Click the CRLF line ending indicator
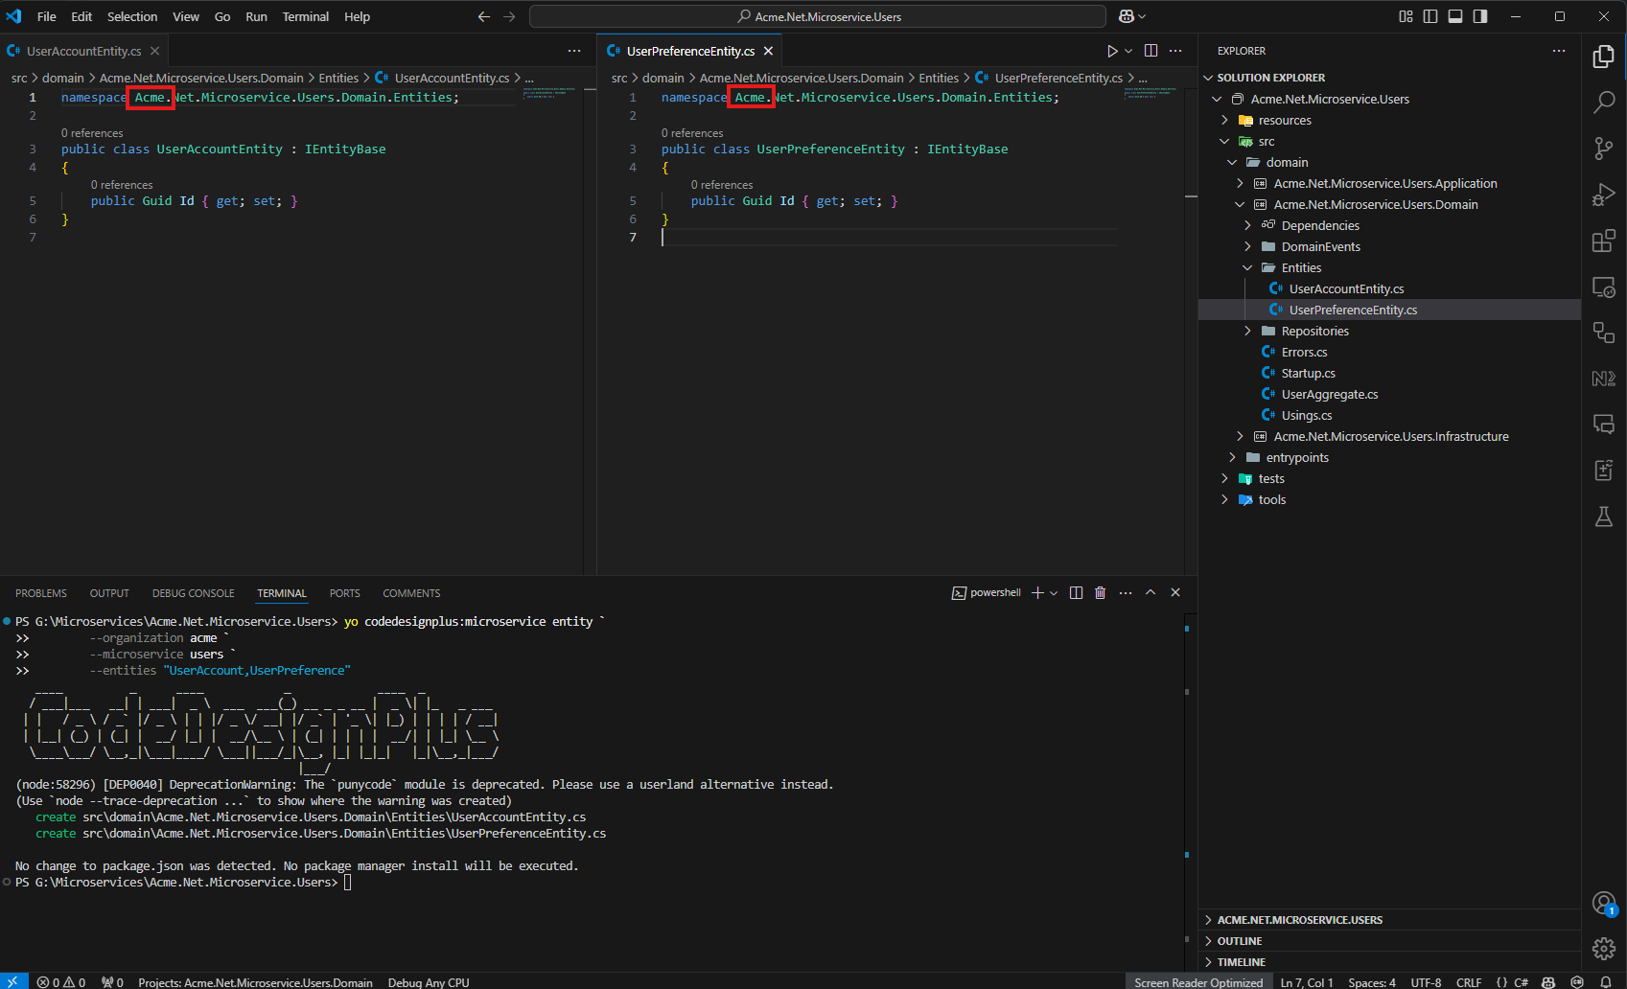The image size is (1627, 989). [x=1469, y=981]
